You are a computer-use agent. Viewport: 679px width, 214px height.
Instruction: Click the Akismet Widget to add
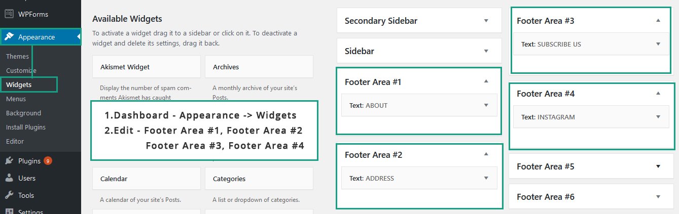147,67
